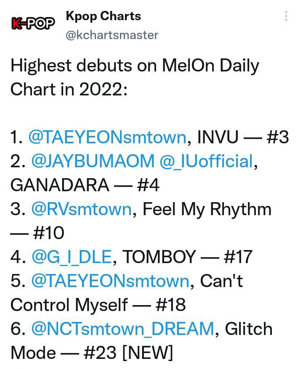Click the 'Highest debuts on MelOn Daily' heading text
The width and height of the screenshot is (303, 369).
[x=135, y=66]
